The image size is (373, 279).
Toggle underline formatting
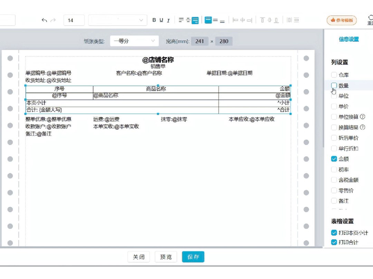point(161,20)
